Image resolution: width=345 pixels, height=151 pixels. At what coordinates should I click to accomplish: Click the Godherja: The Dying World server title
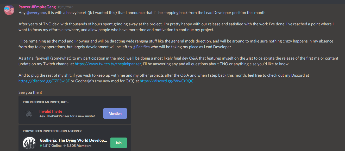(x=73, y=140)
